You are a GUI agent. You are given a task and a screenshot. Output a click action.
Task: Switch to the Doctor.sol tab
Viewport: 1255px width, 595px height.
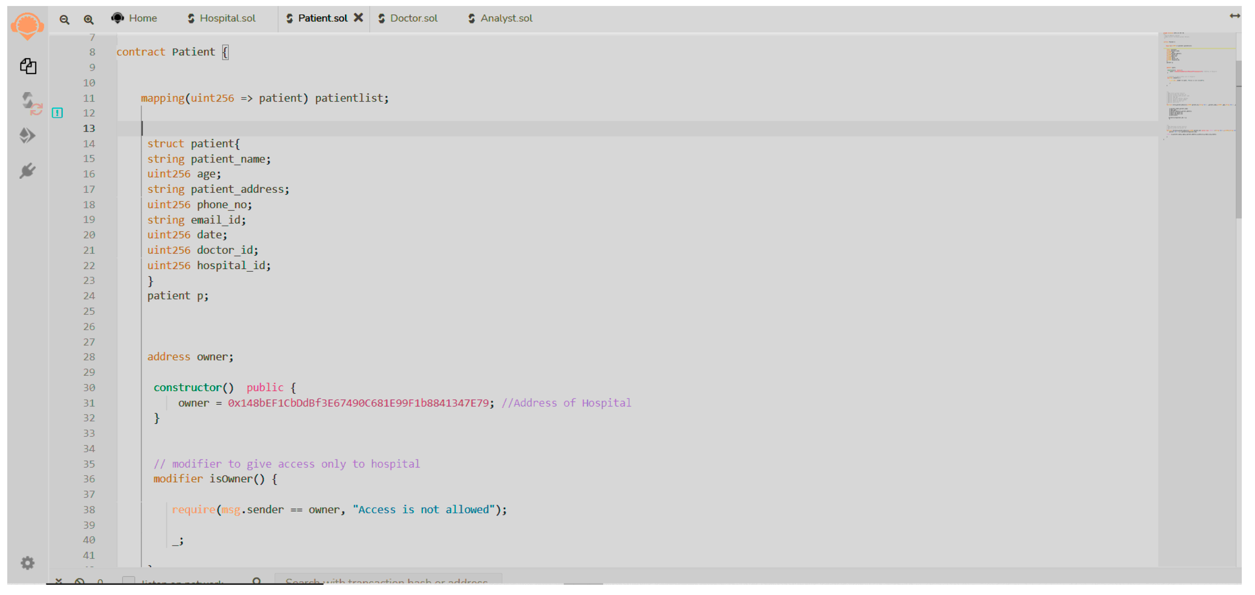pyautogui.click(x=413, y=18)
